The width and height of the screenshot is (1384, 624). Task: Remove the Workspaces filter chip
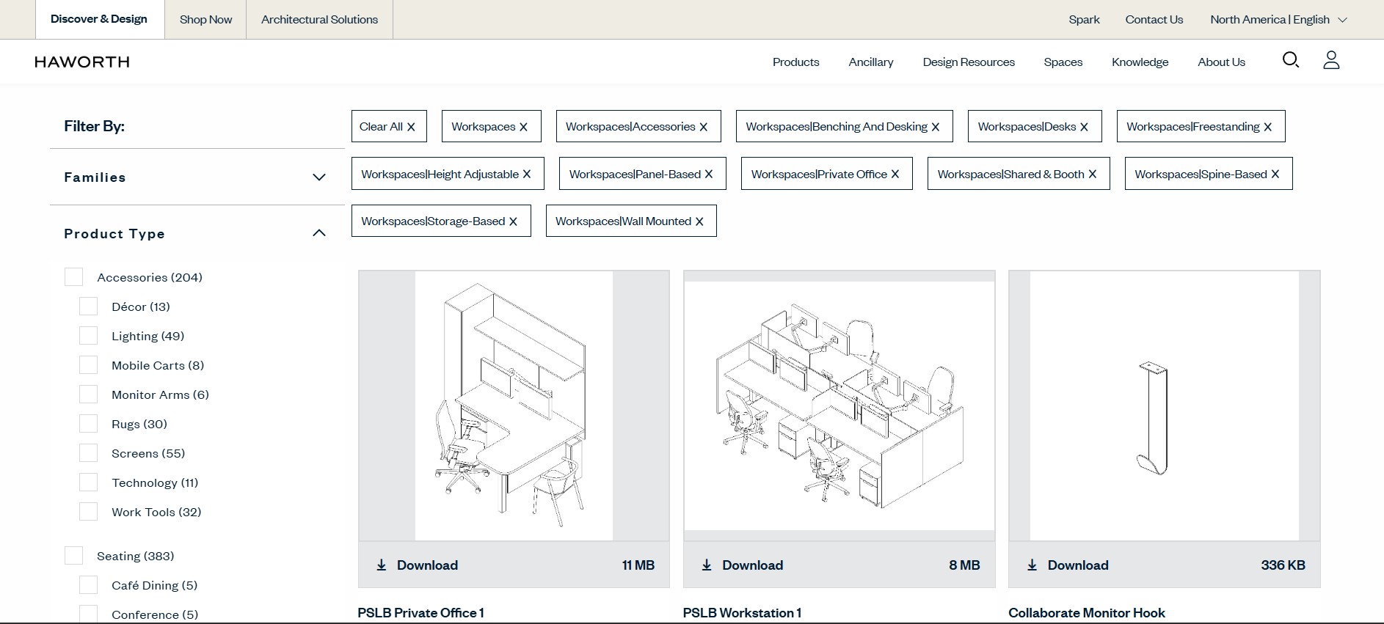[x=523, y=127]
